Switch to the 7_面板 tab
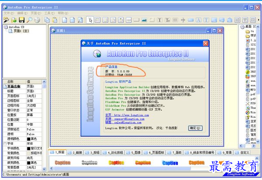This screenshot has width=262, height=180. pyautogui.click(x=175, y=153)
